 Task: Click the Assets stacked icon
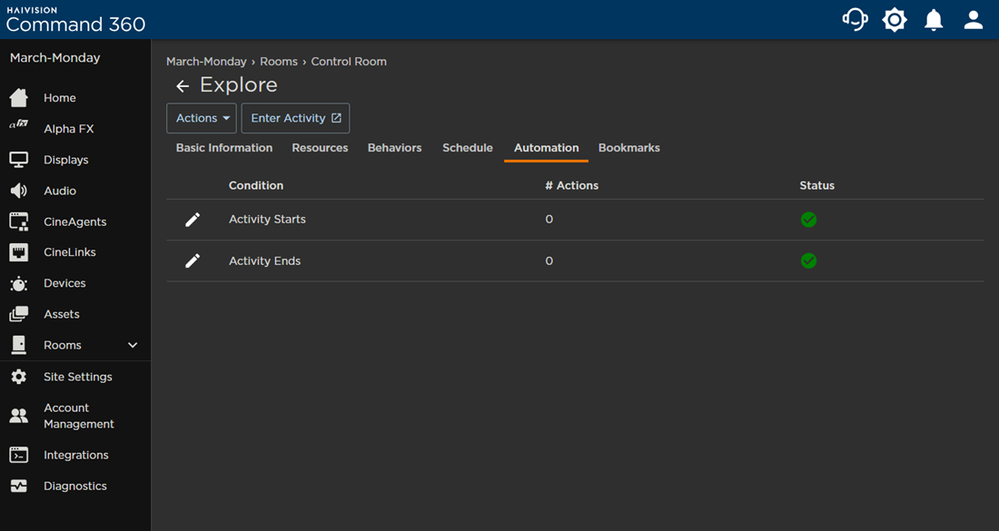(x=18, y=314)
